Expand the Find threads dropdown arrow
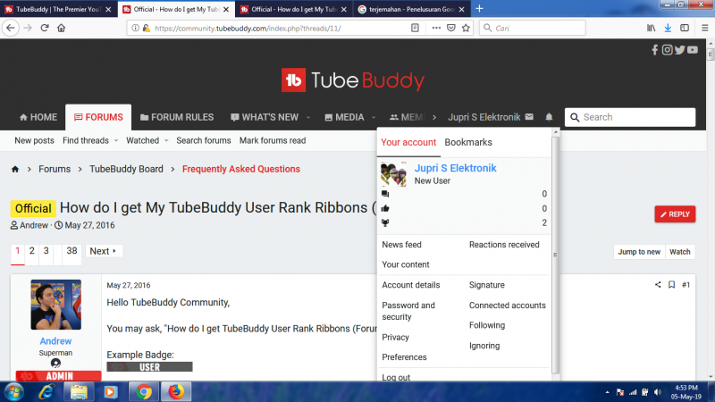The width and height of the screenshot is (715, 402). 117,141
